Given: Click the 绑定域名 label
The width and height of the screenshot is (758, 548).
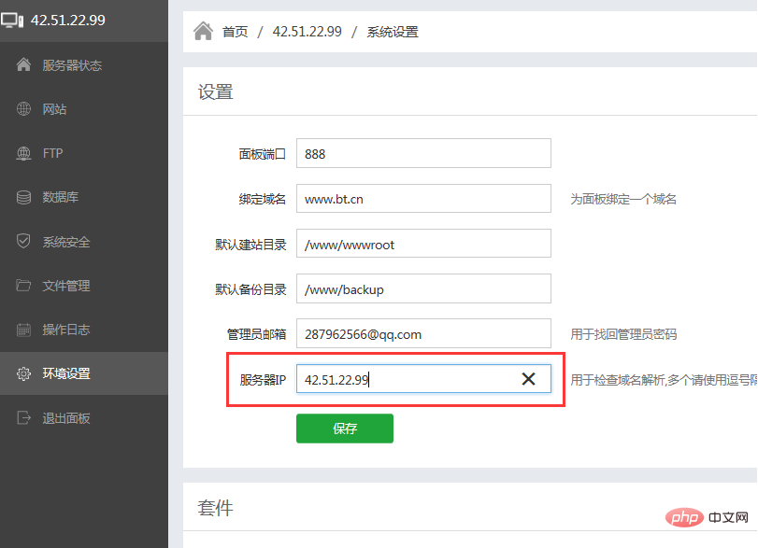Looking at the screenshot, I should 263,199.
